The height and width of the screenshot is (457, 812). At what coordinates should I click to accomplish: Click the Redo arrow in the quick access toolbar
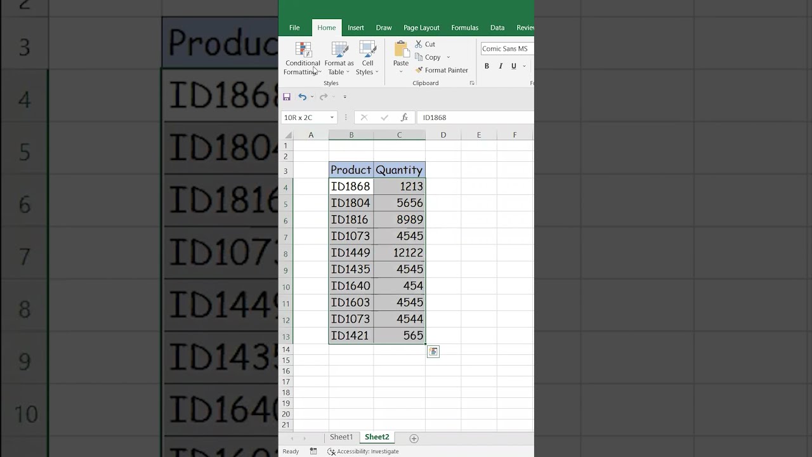[x=324, y=97]
